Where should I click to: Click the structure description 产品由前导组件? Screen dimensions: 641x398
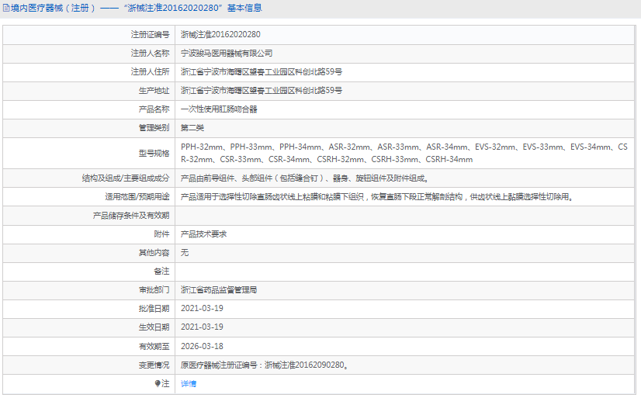click(304, 178)
